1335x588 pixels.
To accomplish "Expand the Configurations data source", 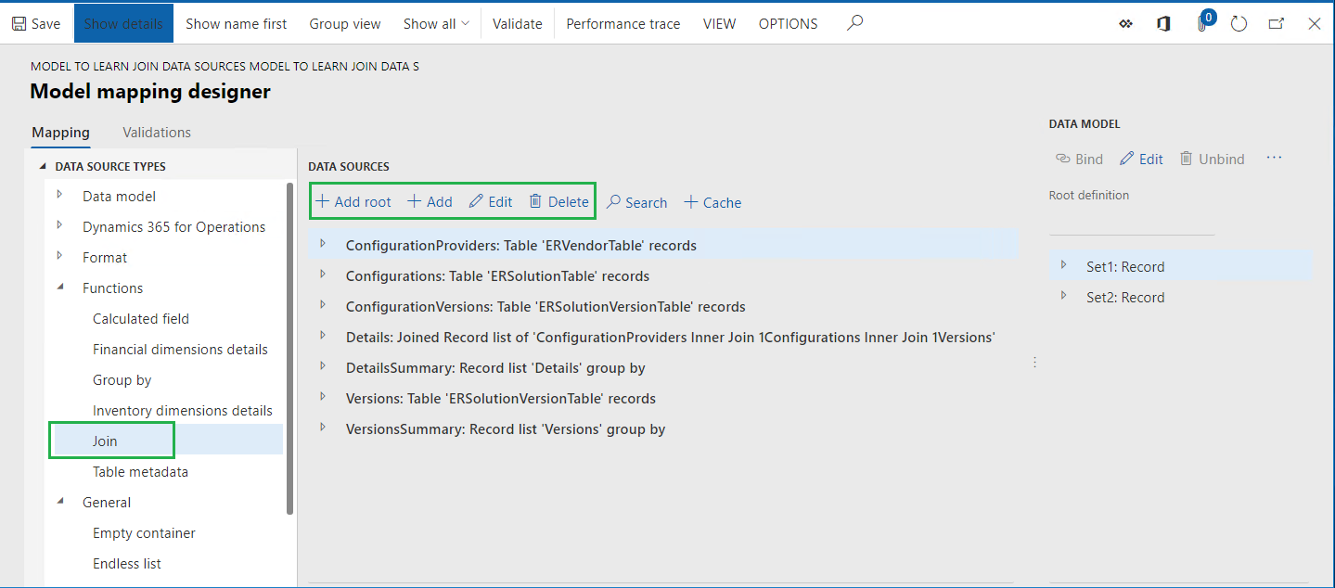I will click(x=323, y=275).
